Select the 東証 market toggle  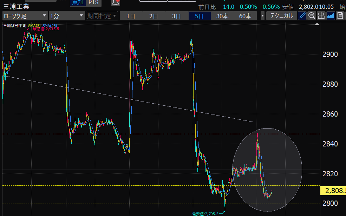point(77,3)
